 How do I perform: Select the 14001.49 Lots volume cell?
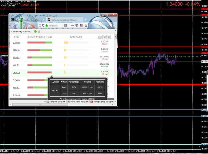pyautogui.click(x=88, y=87)
